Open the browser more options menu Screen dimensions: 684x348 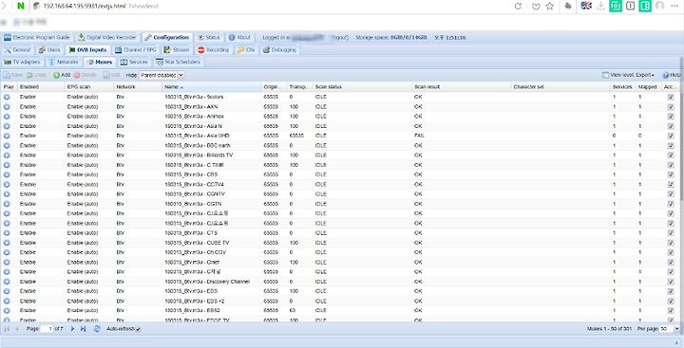(674, 6)
